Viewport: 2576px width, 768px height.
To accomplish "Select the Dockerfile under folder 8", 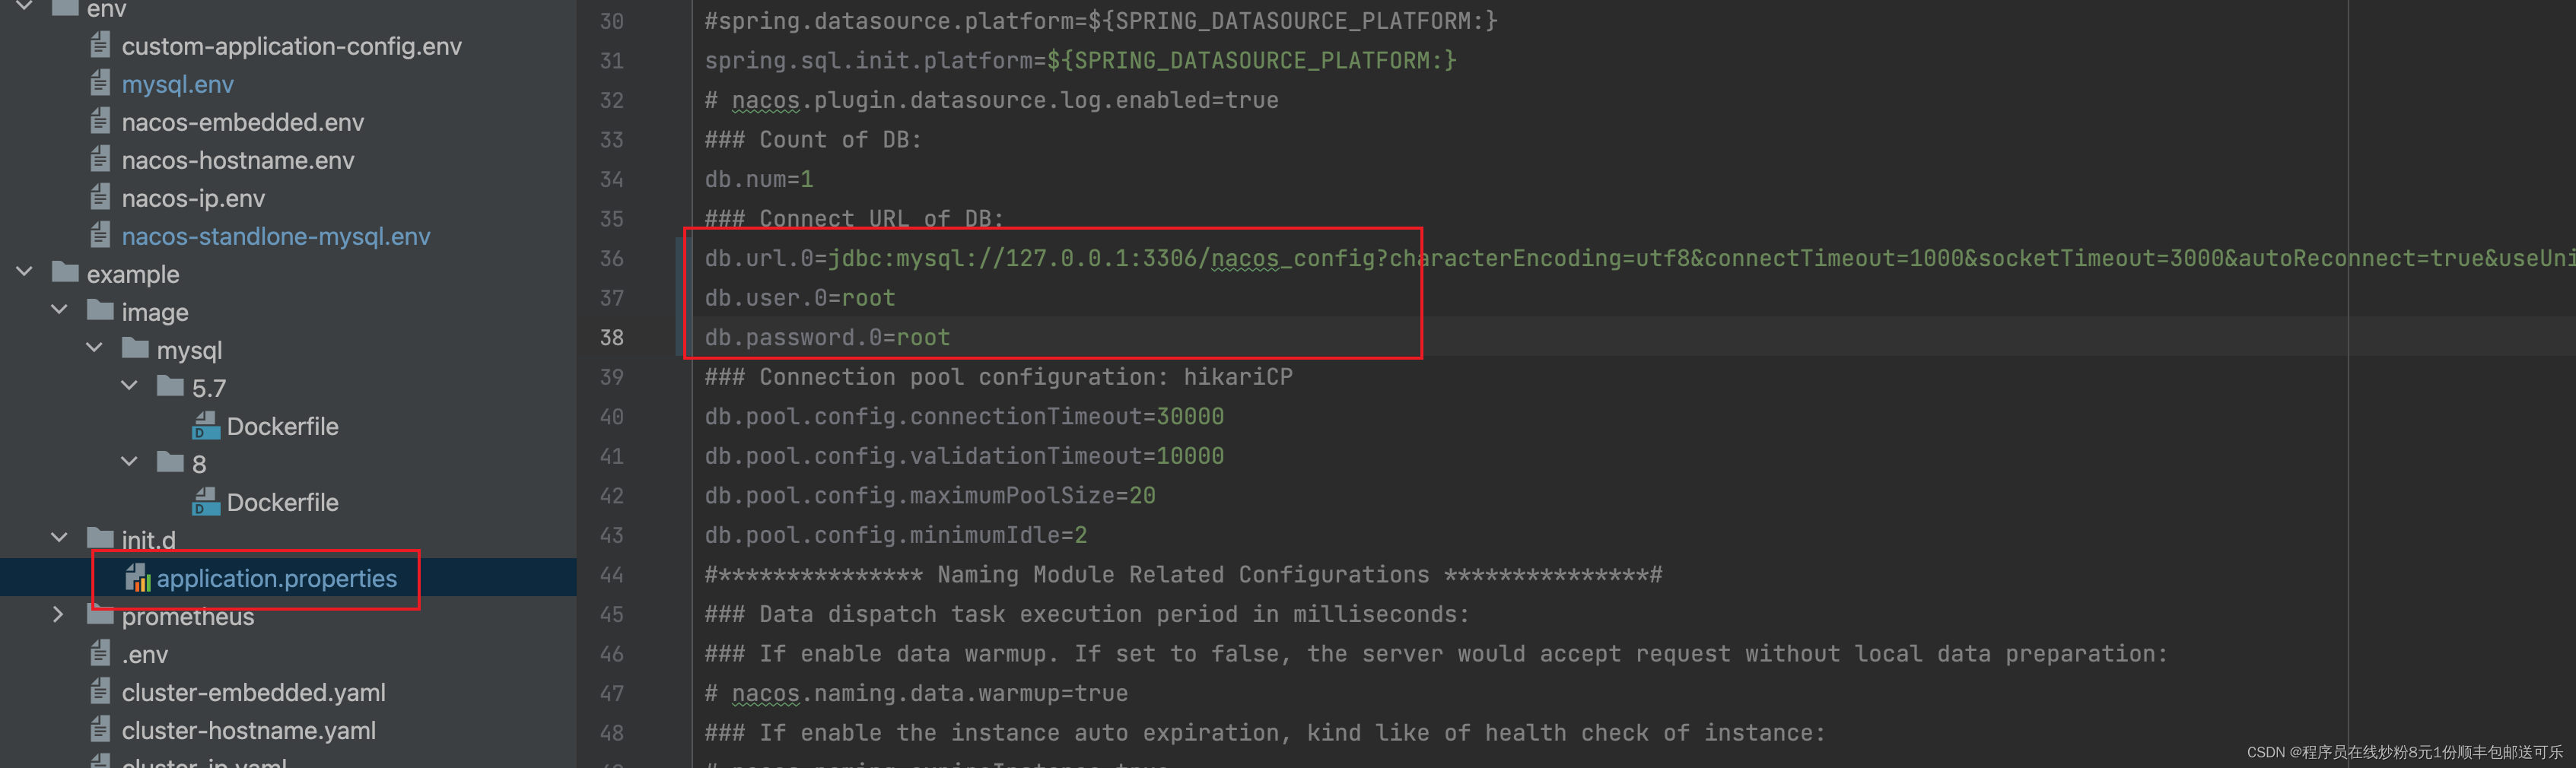I will click(282, 502).
